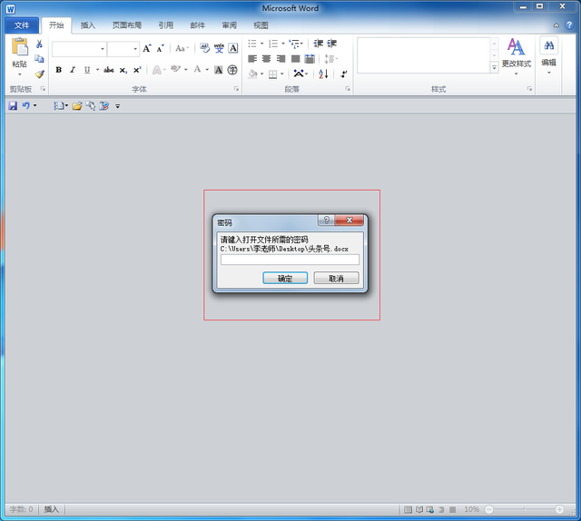Image resolution: width=581 pixels, height=521 pixels.
Task: Switch to the Mailings tab
Action: pos(198,25)
